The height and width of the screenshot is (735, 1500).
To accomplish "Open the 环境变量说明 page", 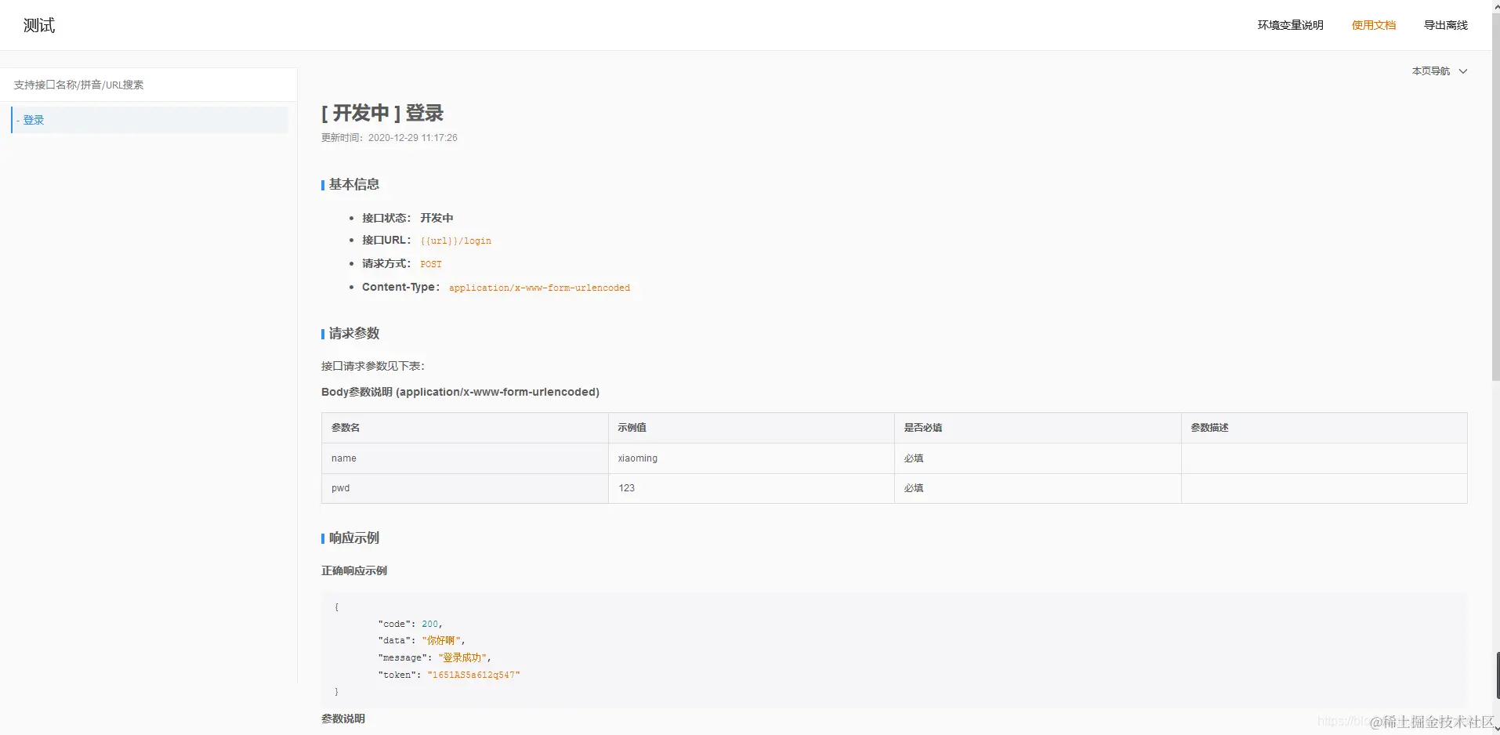I will point(1290,25).
